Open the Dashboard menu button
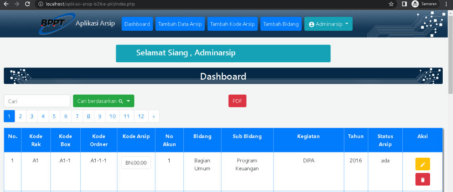 pos(137,24)
